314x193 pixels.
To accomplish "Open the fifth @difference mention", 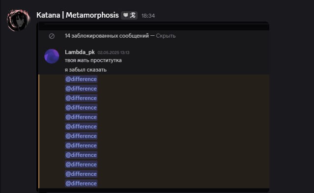I will [x=81, y=117].
